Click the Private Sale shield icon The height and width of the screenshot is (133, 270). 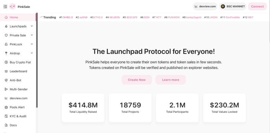click(x=6, y=35)
